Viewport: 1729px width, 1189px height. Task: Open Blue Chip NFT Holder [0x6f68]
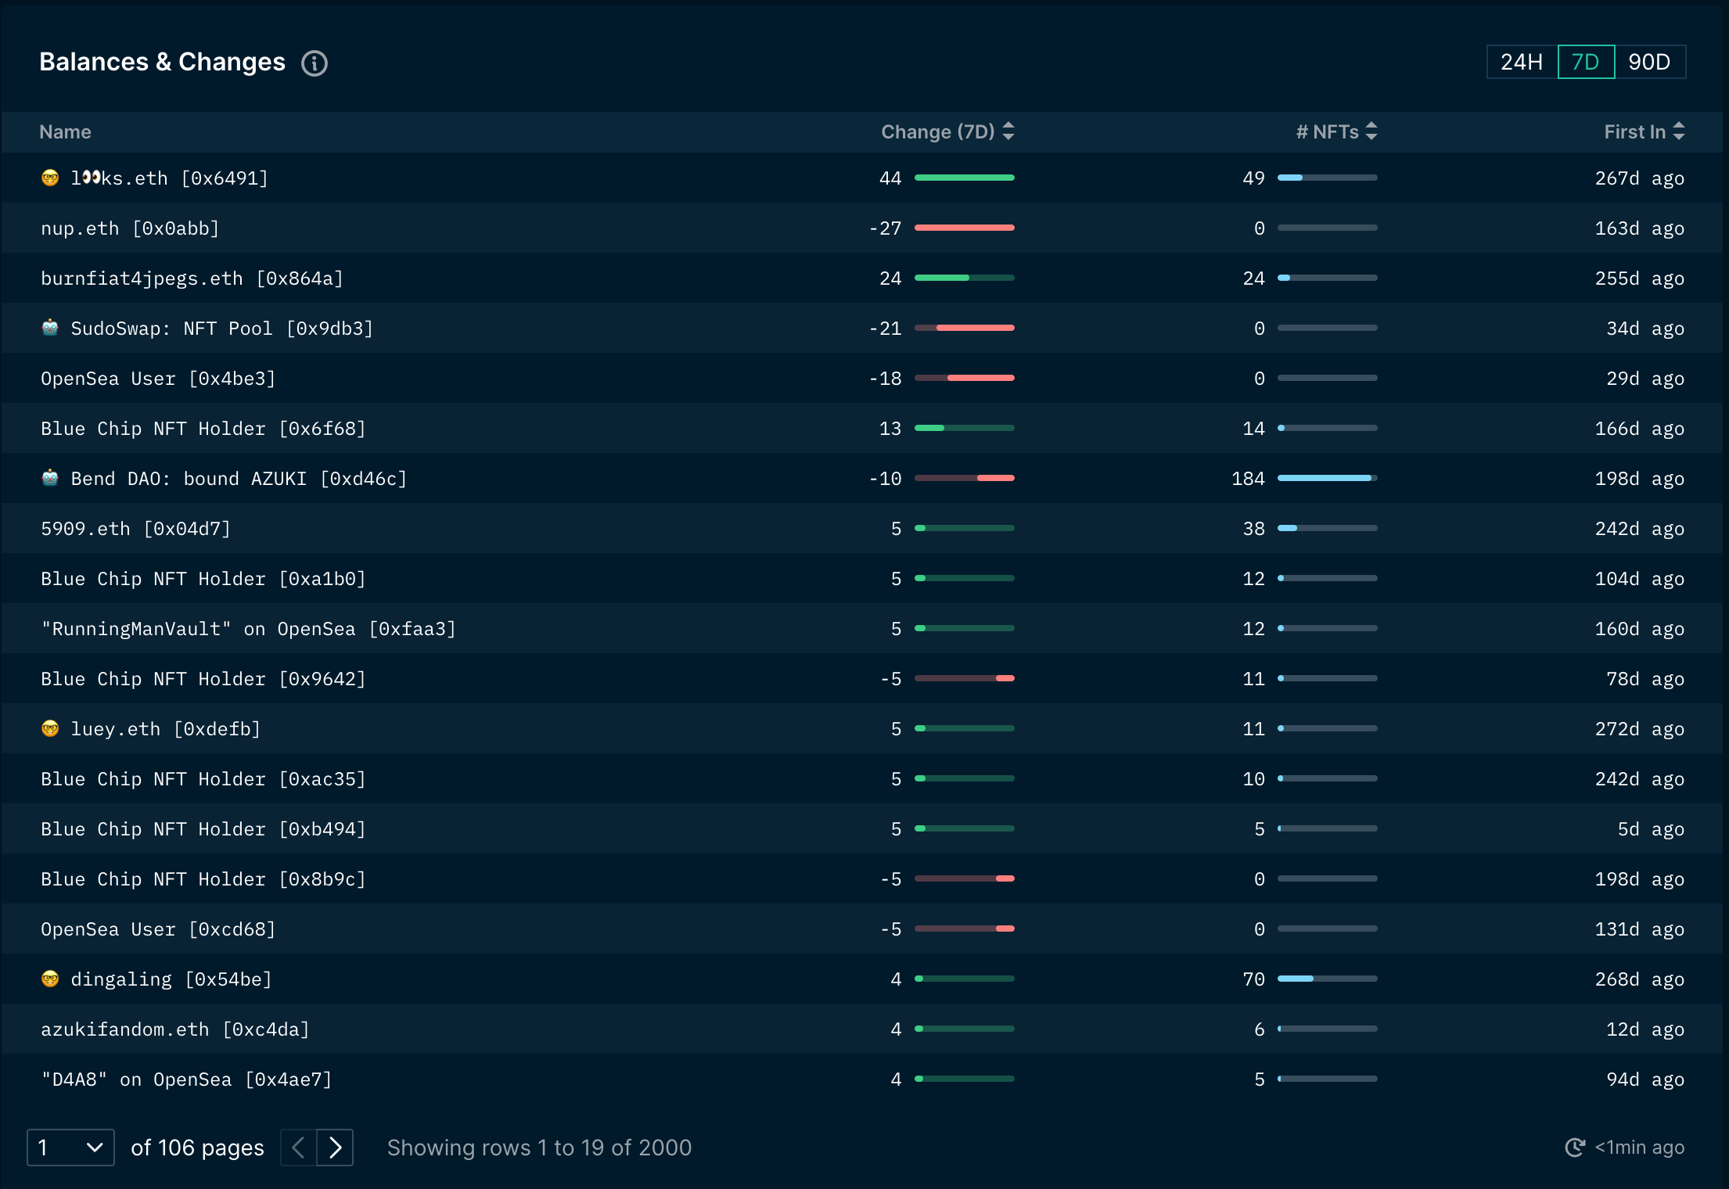203,429
